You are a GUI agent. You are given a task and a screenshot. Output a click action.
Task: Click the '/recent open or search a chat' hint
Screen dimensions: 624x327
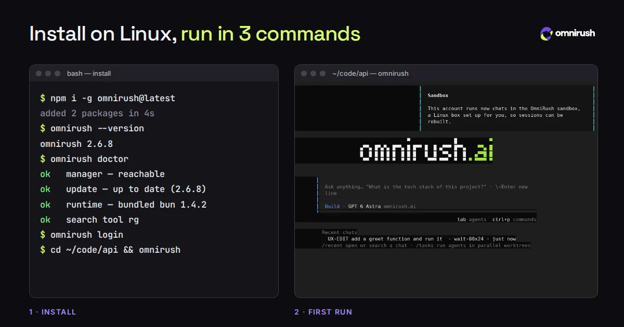[365, 245]
